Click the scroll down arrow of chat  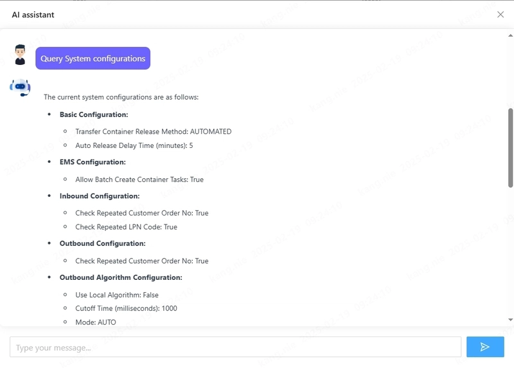pyautogui.click(x=510, y=319)
